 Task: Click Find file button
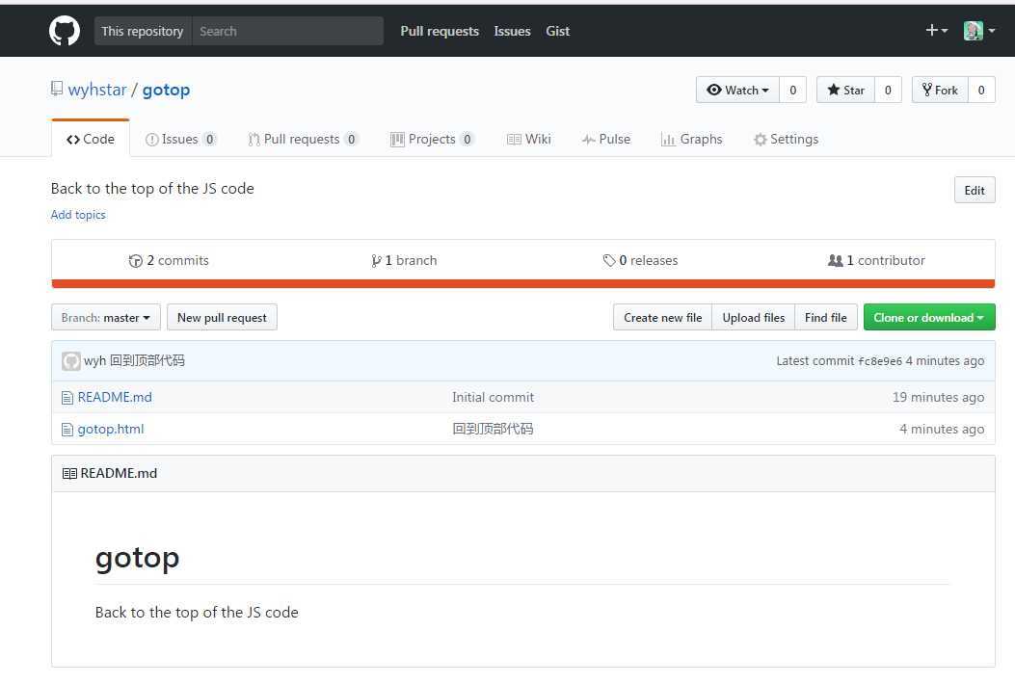click(x=826, y=318)
